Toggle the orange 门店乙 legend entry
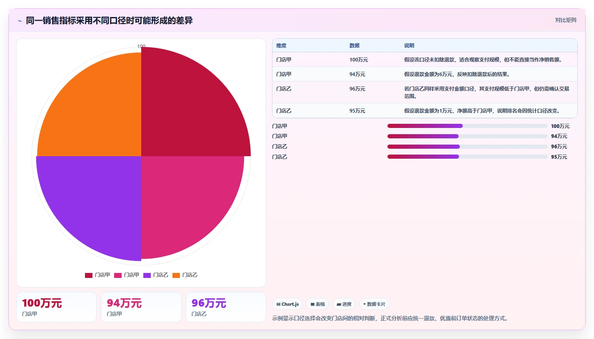 click(185, 275)
